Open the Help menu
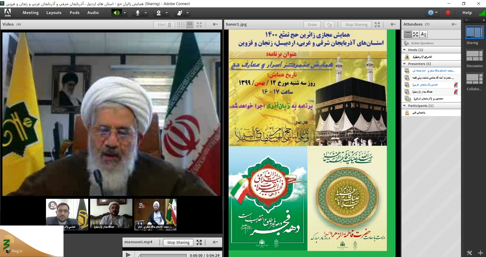The height and width of the screenshot is (257, 486). tap(467, 13)
